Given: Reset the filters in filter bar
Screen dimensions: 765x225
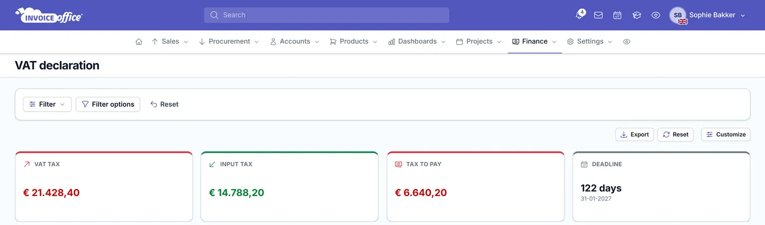Looking at the screenshot, I should 164,104.
